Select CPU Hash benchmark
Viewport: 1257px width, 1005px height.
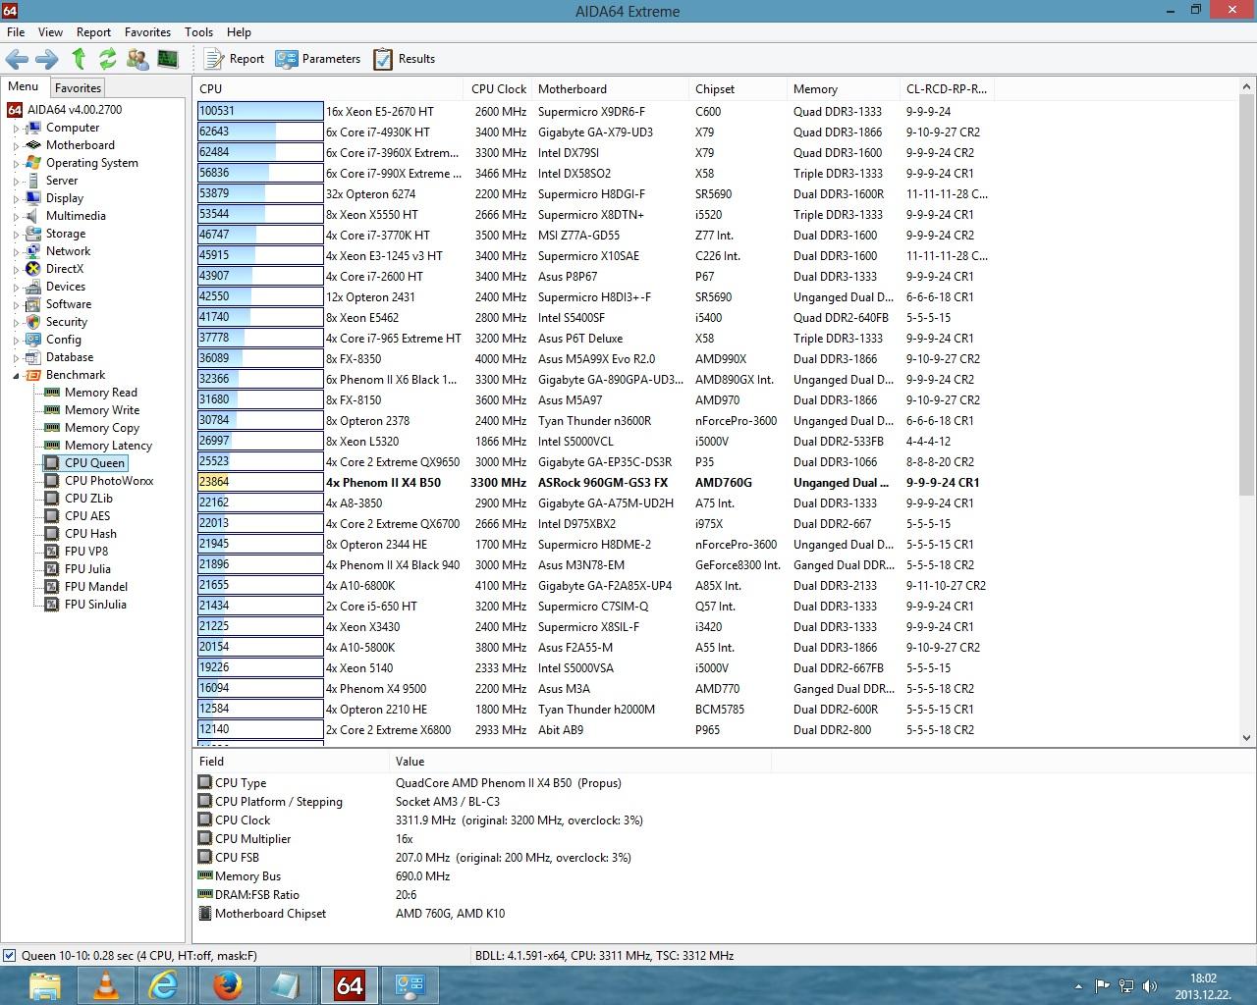90,534
